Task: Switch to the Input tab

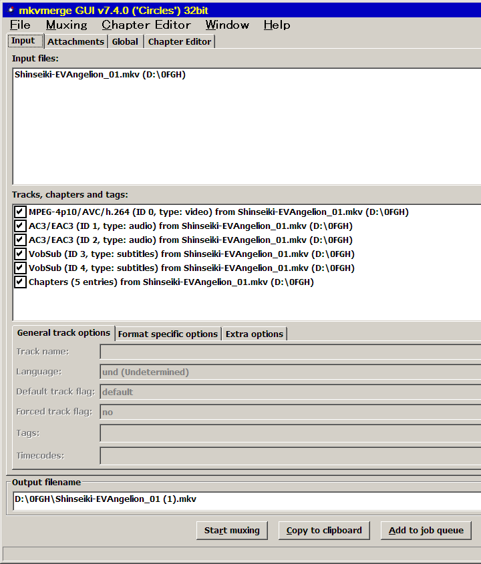Action: coord(25,41)
